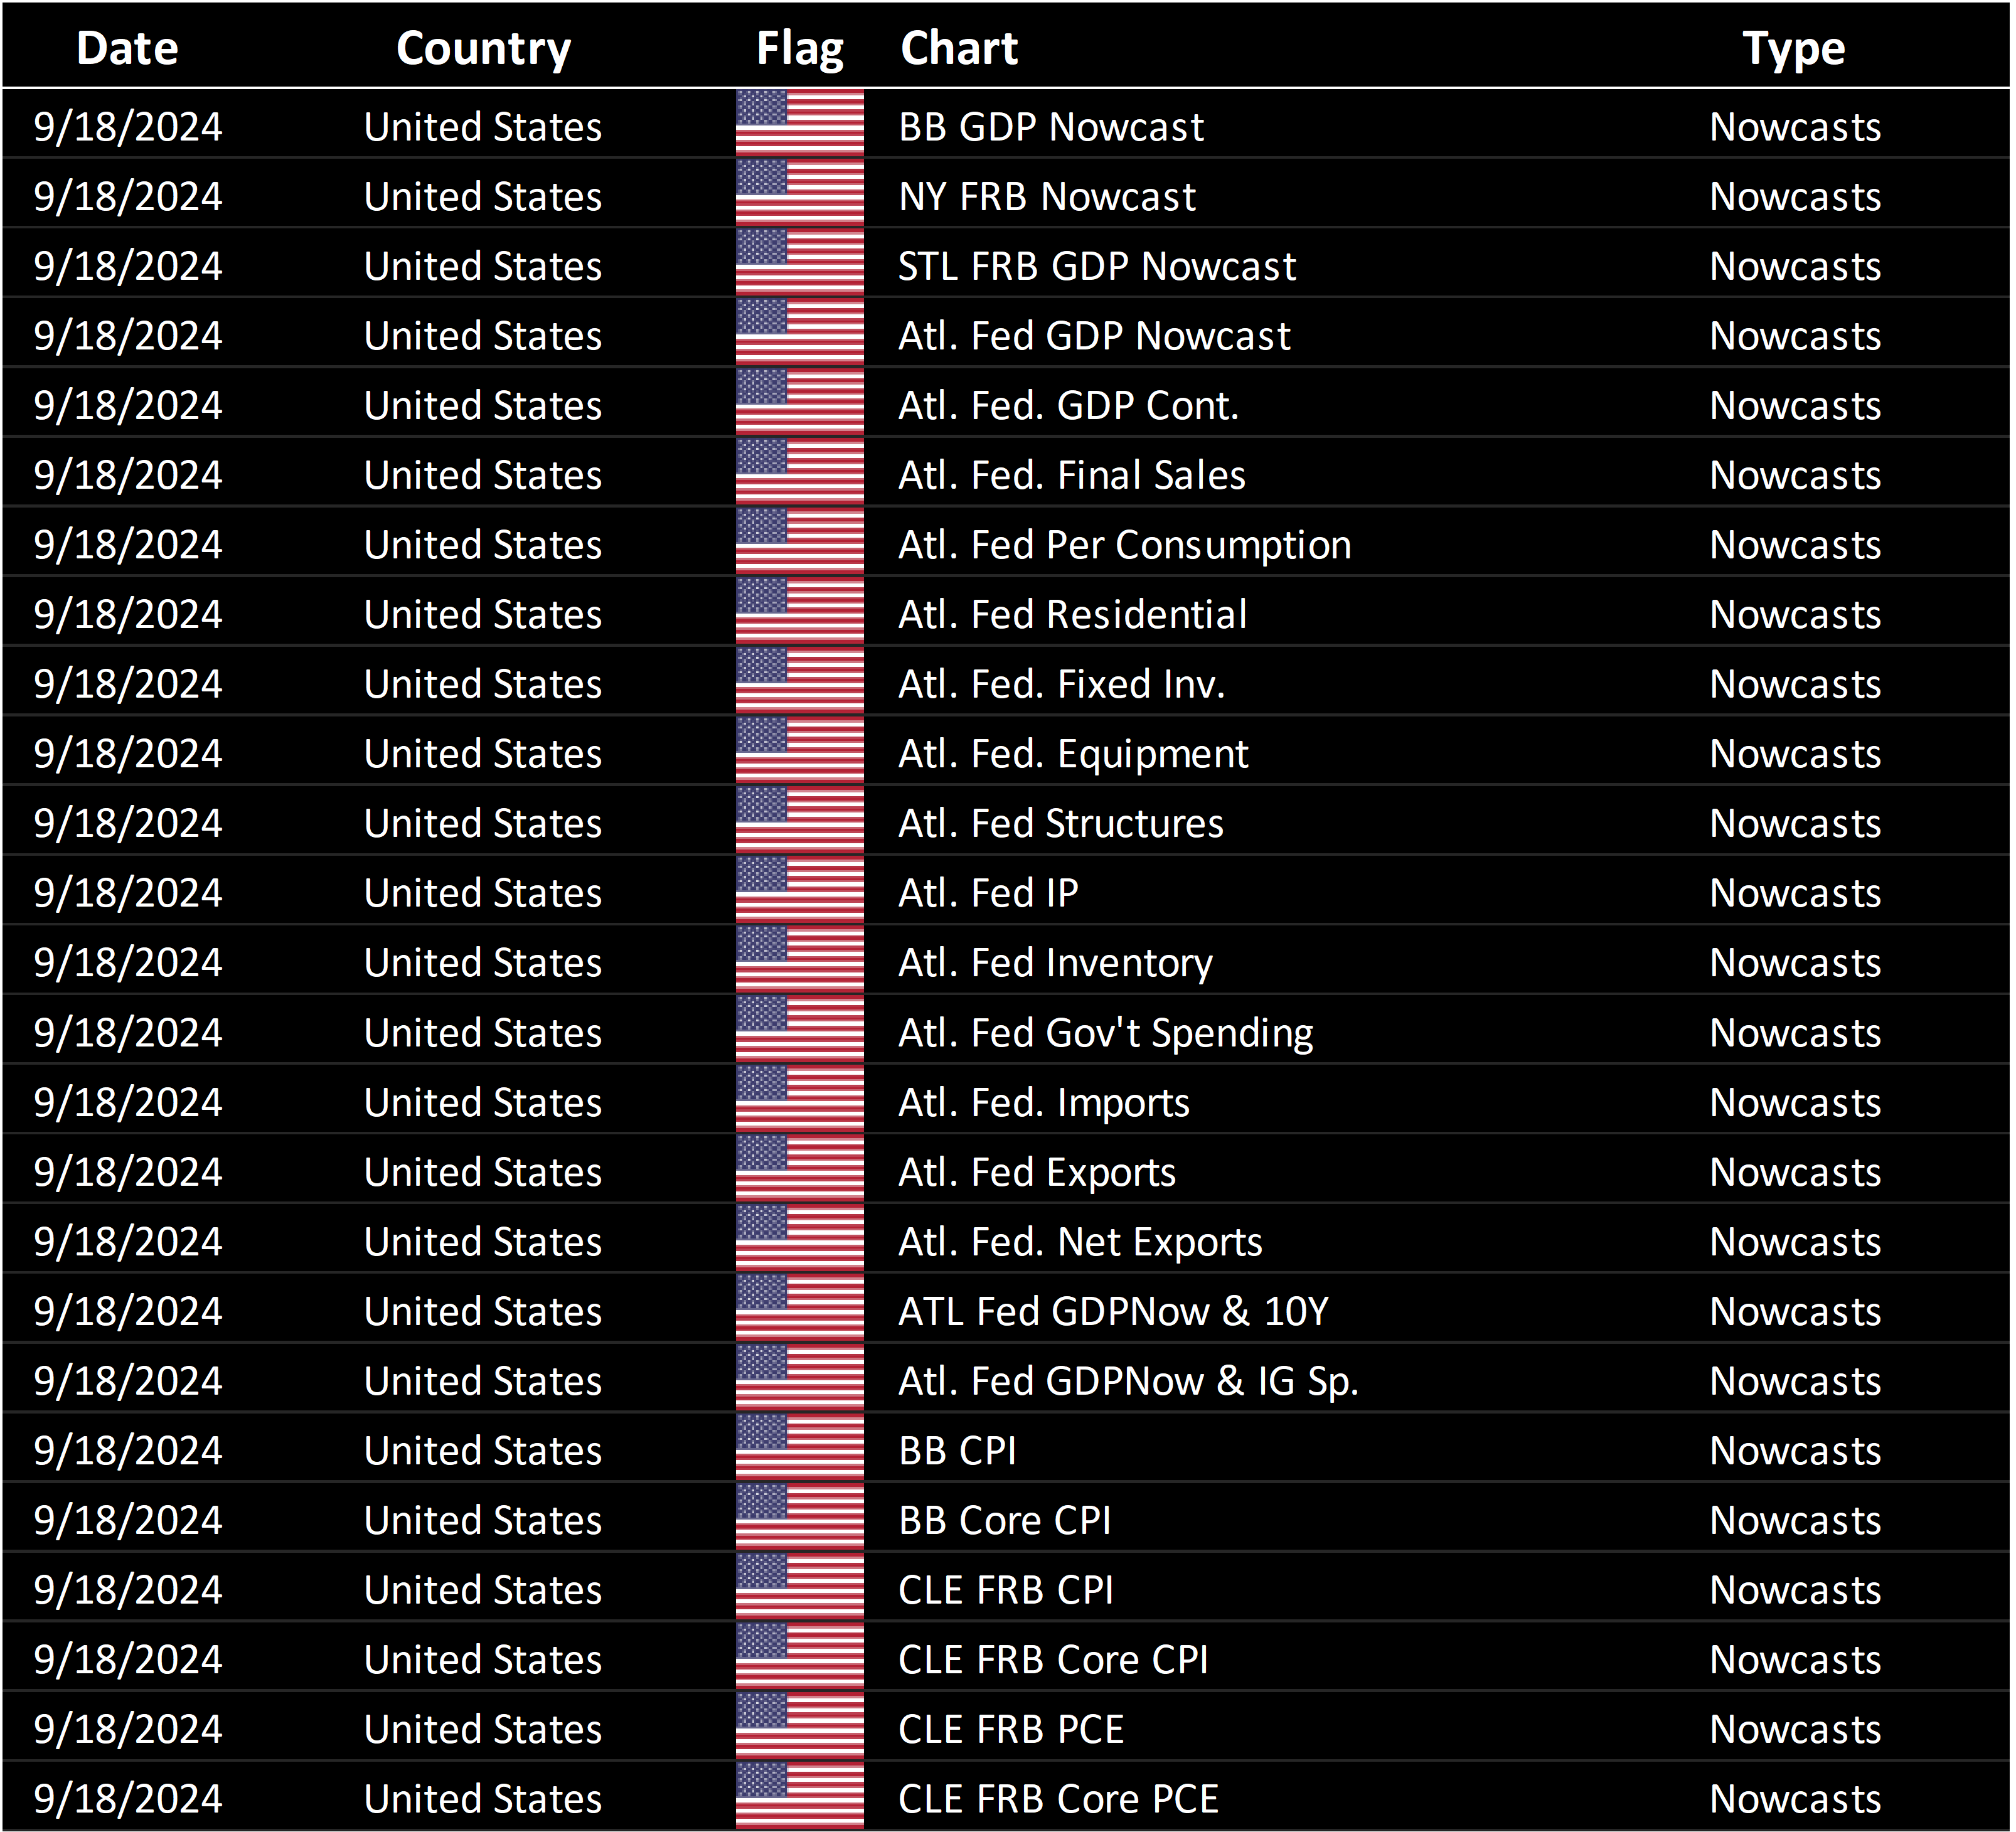Click the flag beside BB Core CPI
The width and height of the screenshot is (2016, 1832).
click(x=799, y=1517)
